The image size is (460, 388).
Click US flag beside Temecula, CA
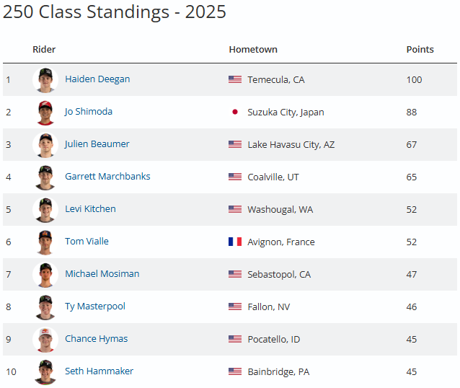(235, 79)
